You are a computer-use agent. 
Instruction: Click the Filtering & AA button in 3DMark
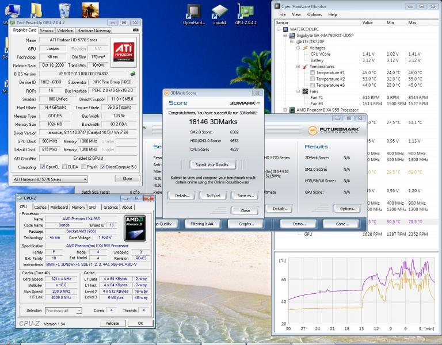[x=204, y=224]
